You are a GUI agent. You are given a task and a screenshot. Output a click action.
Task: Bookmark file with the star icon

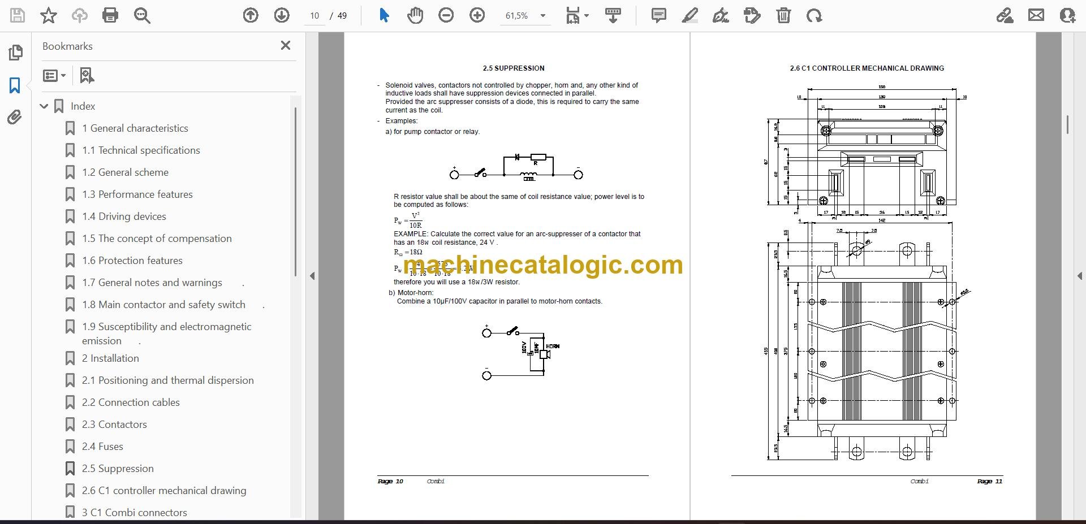(49, 15)
